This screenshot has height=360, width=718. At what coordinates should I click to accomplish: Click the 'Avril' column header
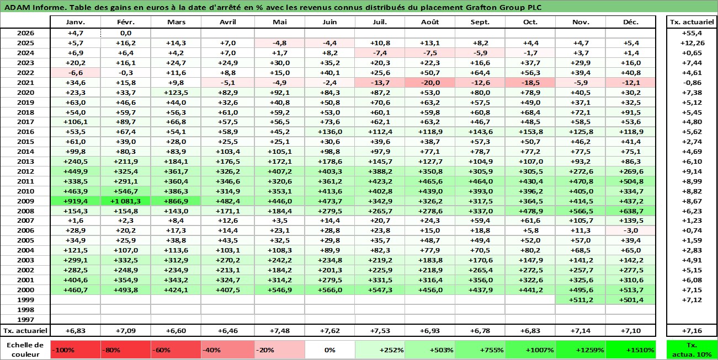(227, 22)
